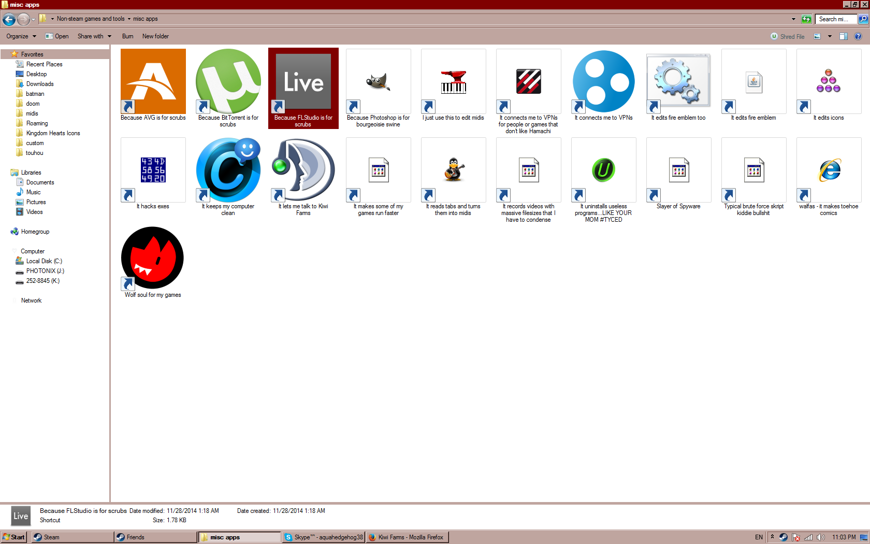Open the Downloads favorite
This screenshot has height=544, width=870.
[35, 84]
